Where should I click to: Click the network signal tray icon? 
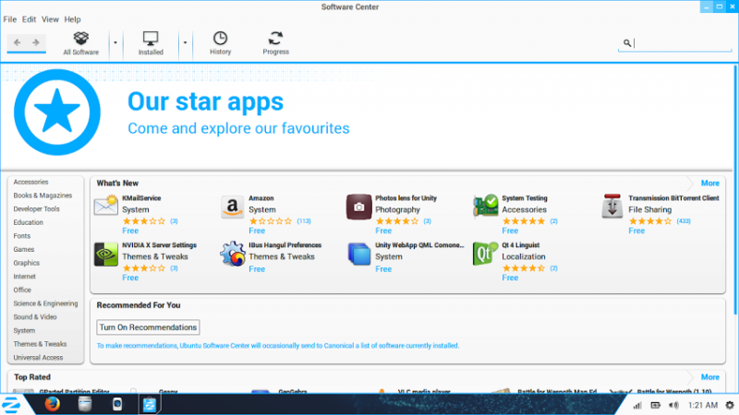(637, 405)
